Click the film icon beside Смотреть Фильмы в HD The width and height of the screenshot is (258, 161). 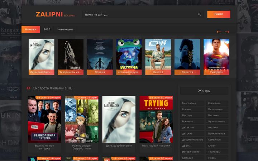[x=28, y=88]
